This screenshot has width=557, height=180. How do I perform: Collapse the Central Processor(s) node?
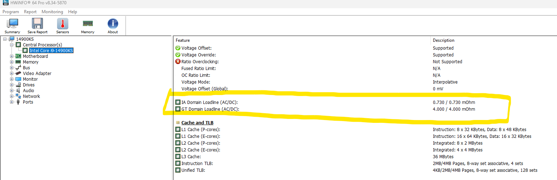(12, 45)
